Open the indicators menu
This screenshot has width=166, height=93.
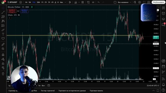[x=75, y=2]
